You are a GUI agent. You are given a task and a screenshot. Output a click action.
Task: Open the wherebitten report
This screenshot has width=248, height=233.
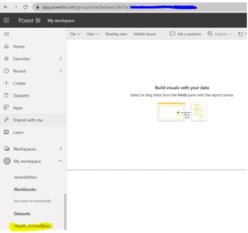coord(26,177)
